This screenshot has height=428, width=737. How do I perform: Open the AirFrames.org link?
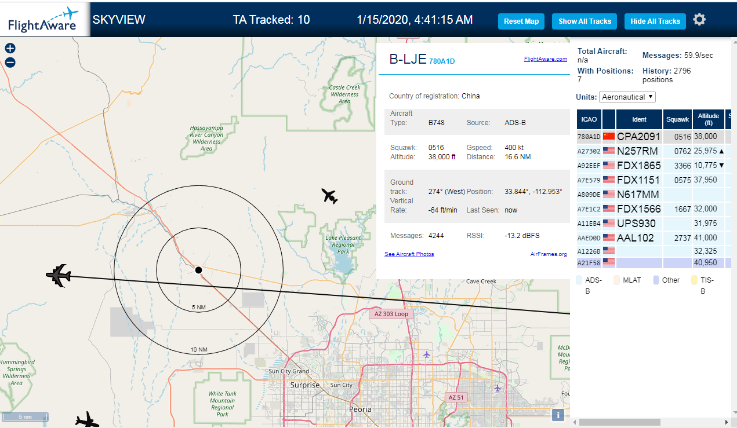click(549, 254)
